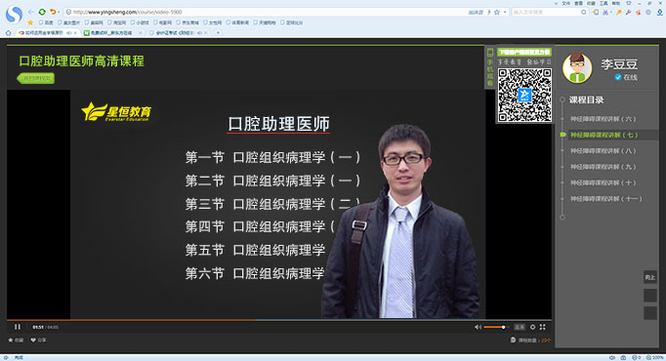The height and width of the screenshot is (361, 666).
Task: Open the 文件 menu in the title bar
Action: pos(565,3)
